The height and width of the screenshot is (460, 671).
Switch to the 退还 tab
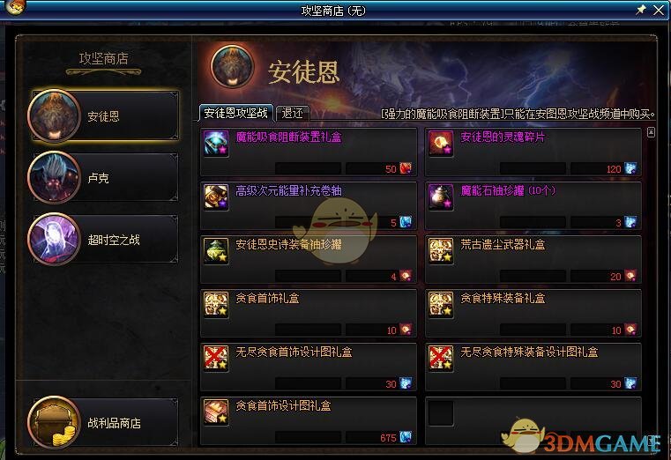(293, 113)
